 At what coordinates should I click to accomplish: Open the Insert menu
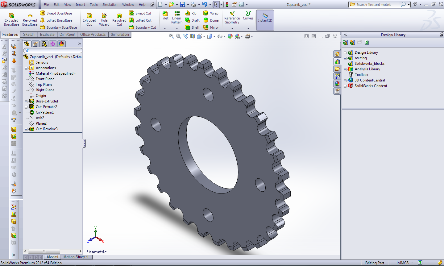coord(80,5)
